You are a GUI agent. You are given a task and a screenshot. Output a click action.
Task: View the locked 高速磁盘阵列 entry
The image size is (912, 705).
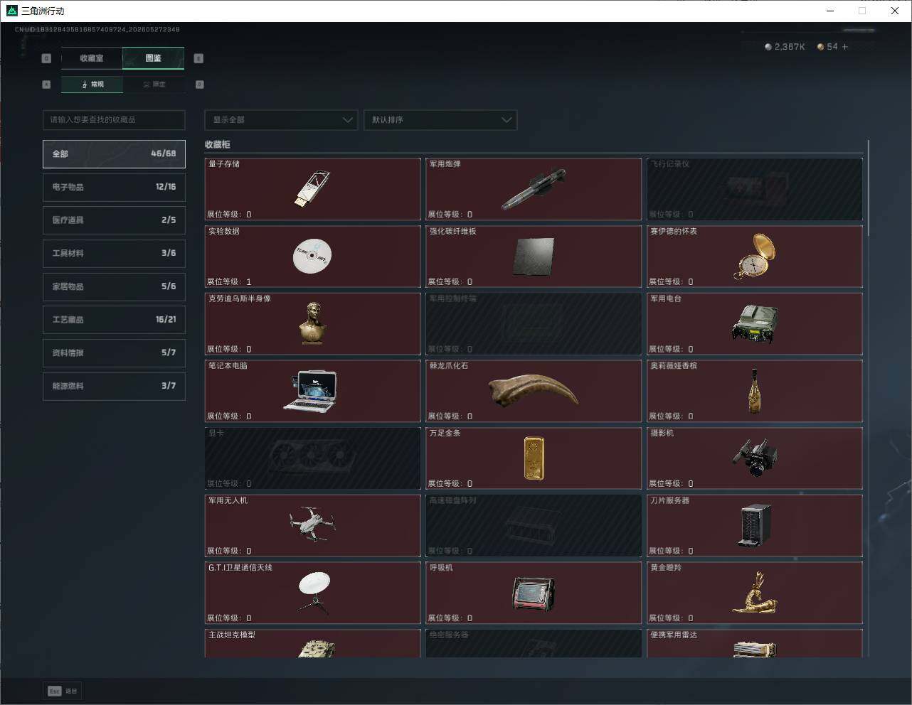(x=534, y=526)
